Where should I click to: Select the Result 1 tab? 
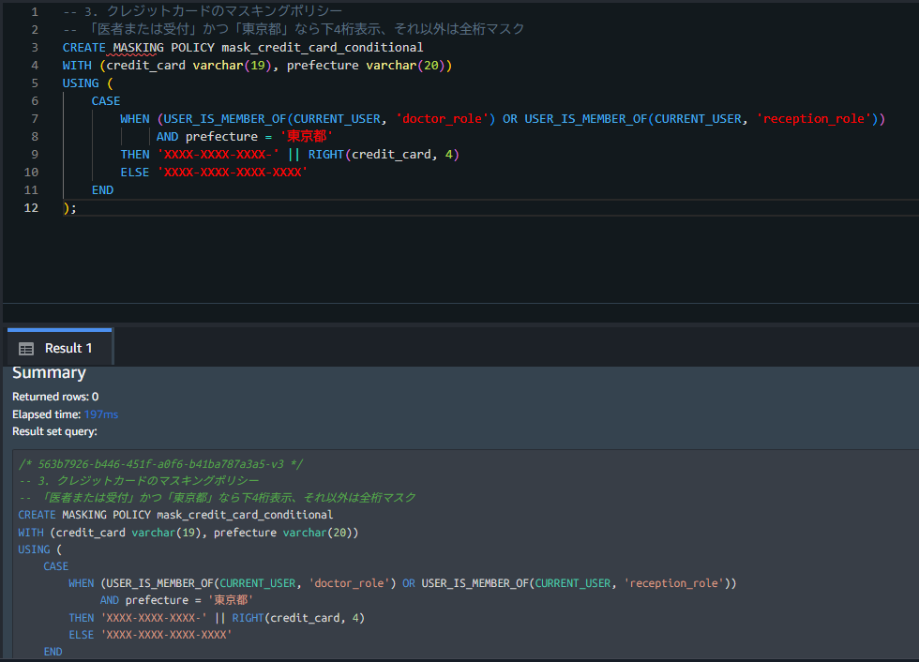pyautogui.click(x=59, y=348)
